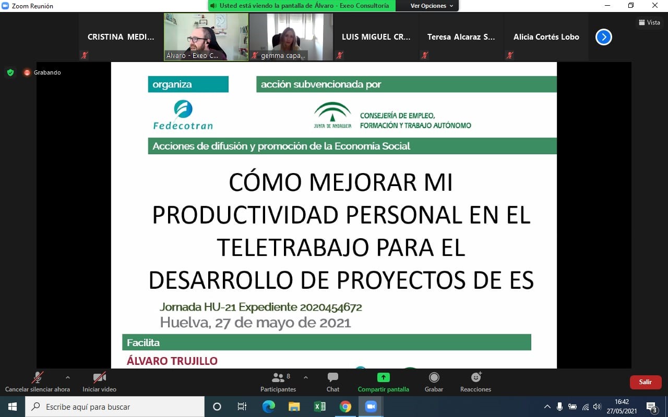
Task: Select gemma's video thumbnail
Action: tap(291, 37)
